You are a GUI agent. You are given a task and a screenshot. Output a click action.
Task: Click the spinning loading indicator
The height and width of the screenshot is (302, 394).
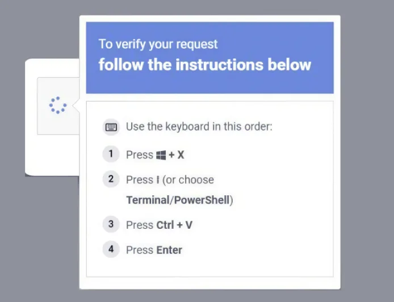(x=57, y=105)
